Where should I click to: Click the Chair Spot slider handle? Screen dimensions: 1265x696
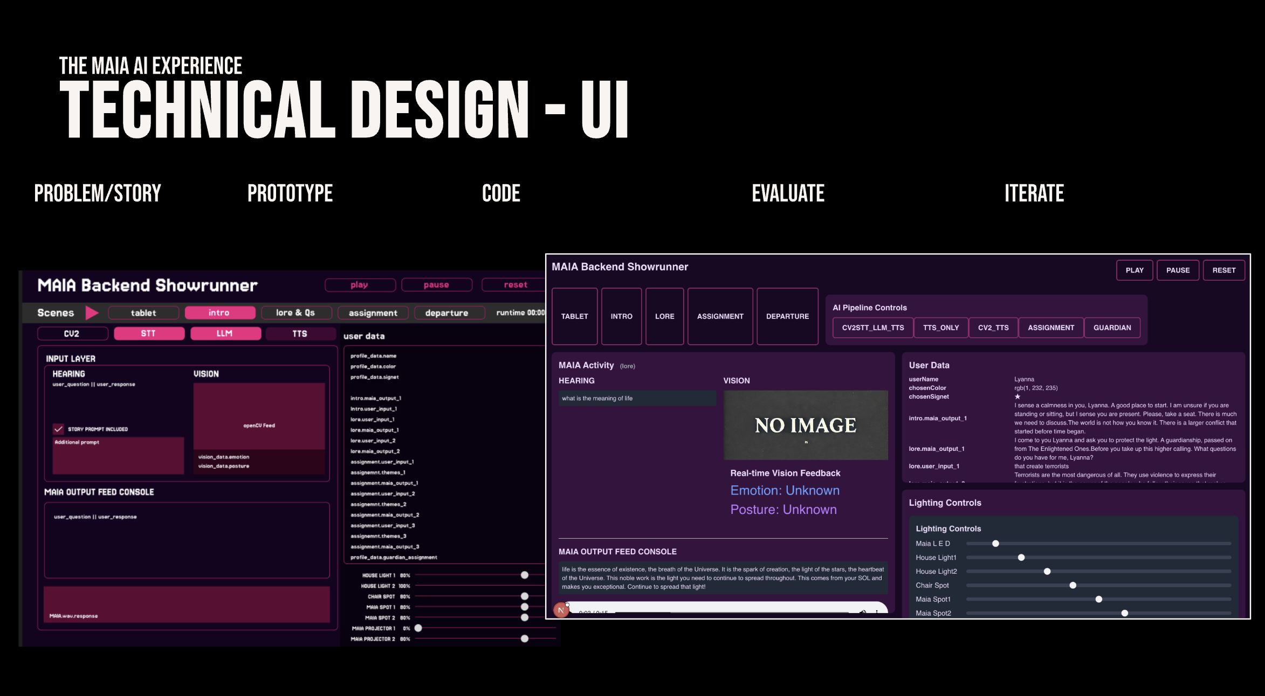click(1072, 586)
